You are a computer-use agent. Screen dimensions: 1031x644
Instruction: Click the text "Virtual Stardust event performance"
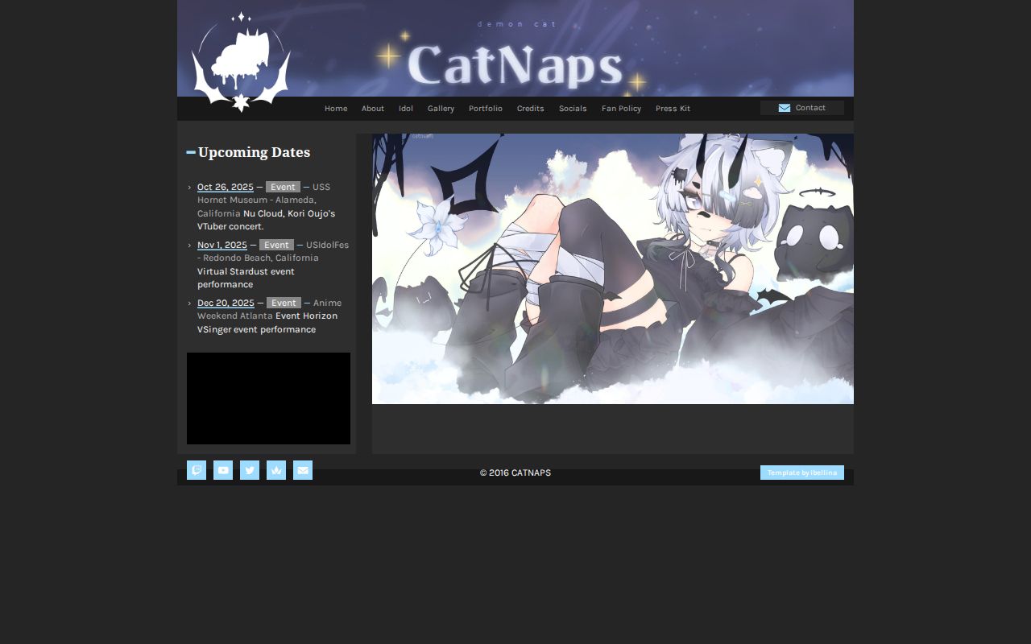tap(246, 278)
